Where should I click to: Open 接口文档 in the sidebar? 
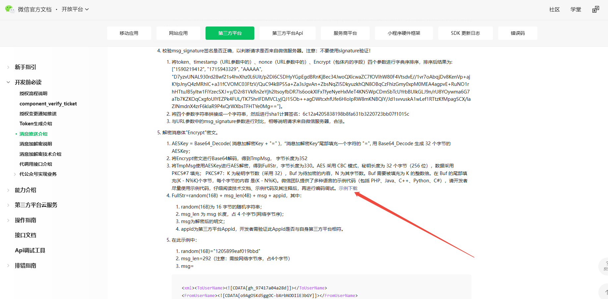point(26,235)
